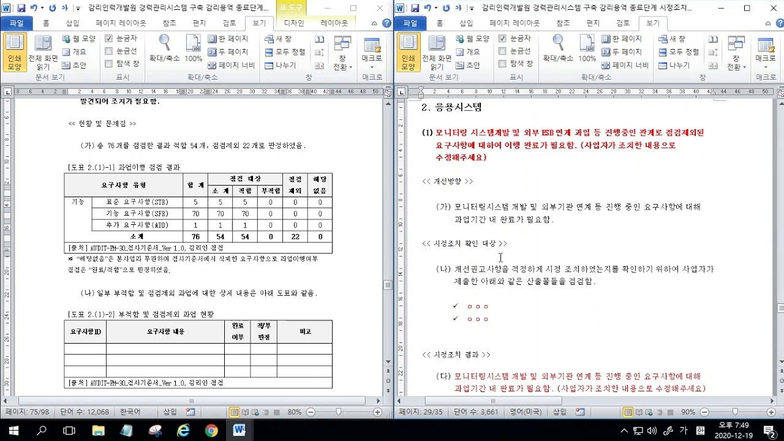
Task: Choose 한 페이지 in left window
Action: 228,39
